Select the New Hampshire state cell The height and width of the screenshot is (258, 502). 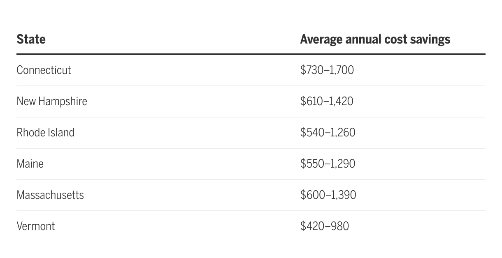[52, 101]
